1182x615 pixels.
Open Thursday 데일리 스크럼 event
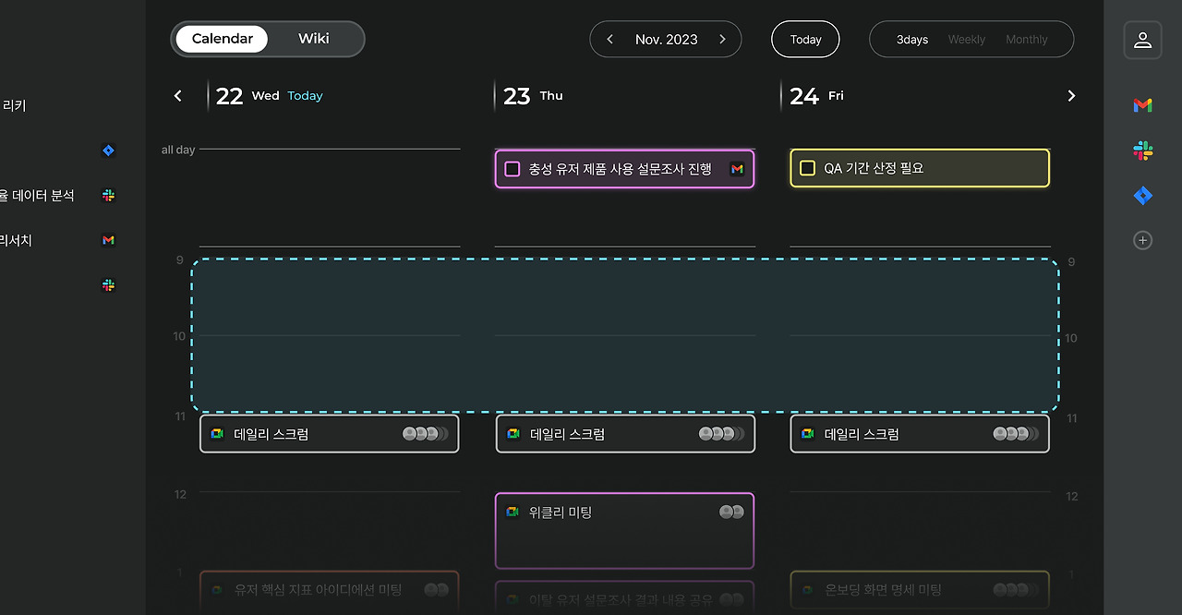click(x=625, y=434)
